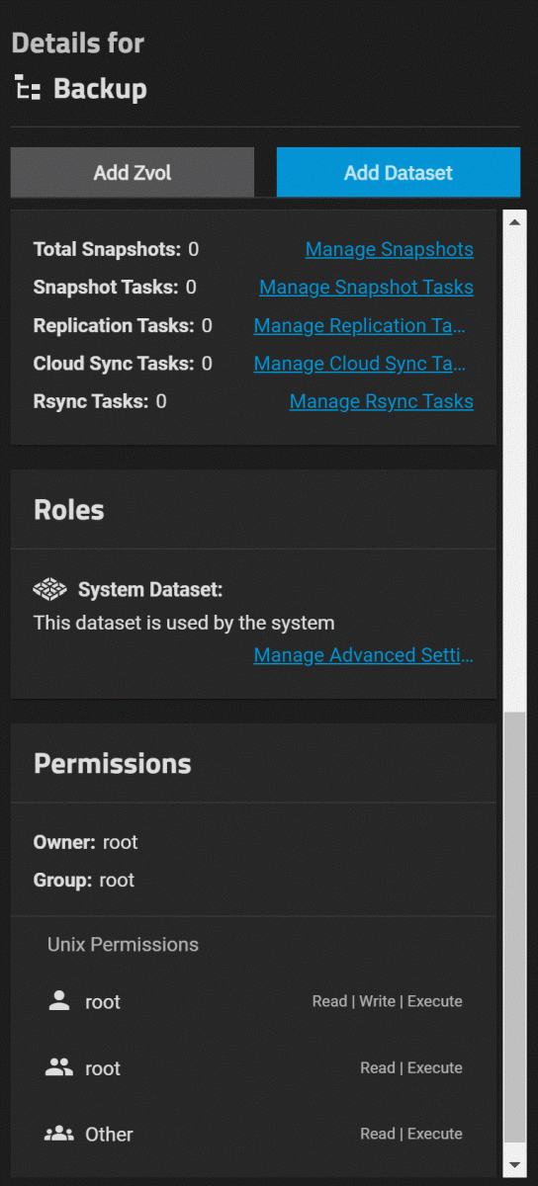Open the Manage Snapshots link
This screenshot has height=1186, width=538.
pos(389,249)
